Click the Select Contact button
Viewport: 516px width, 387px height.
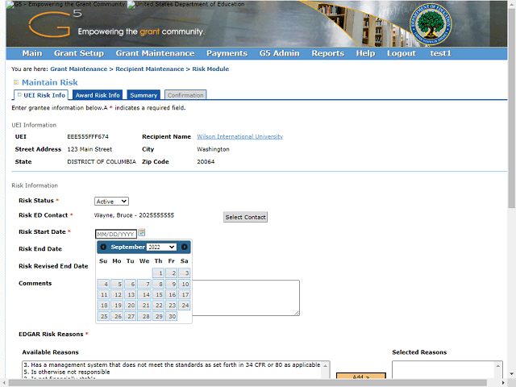click(x=245, y=217)
